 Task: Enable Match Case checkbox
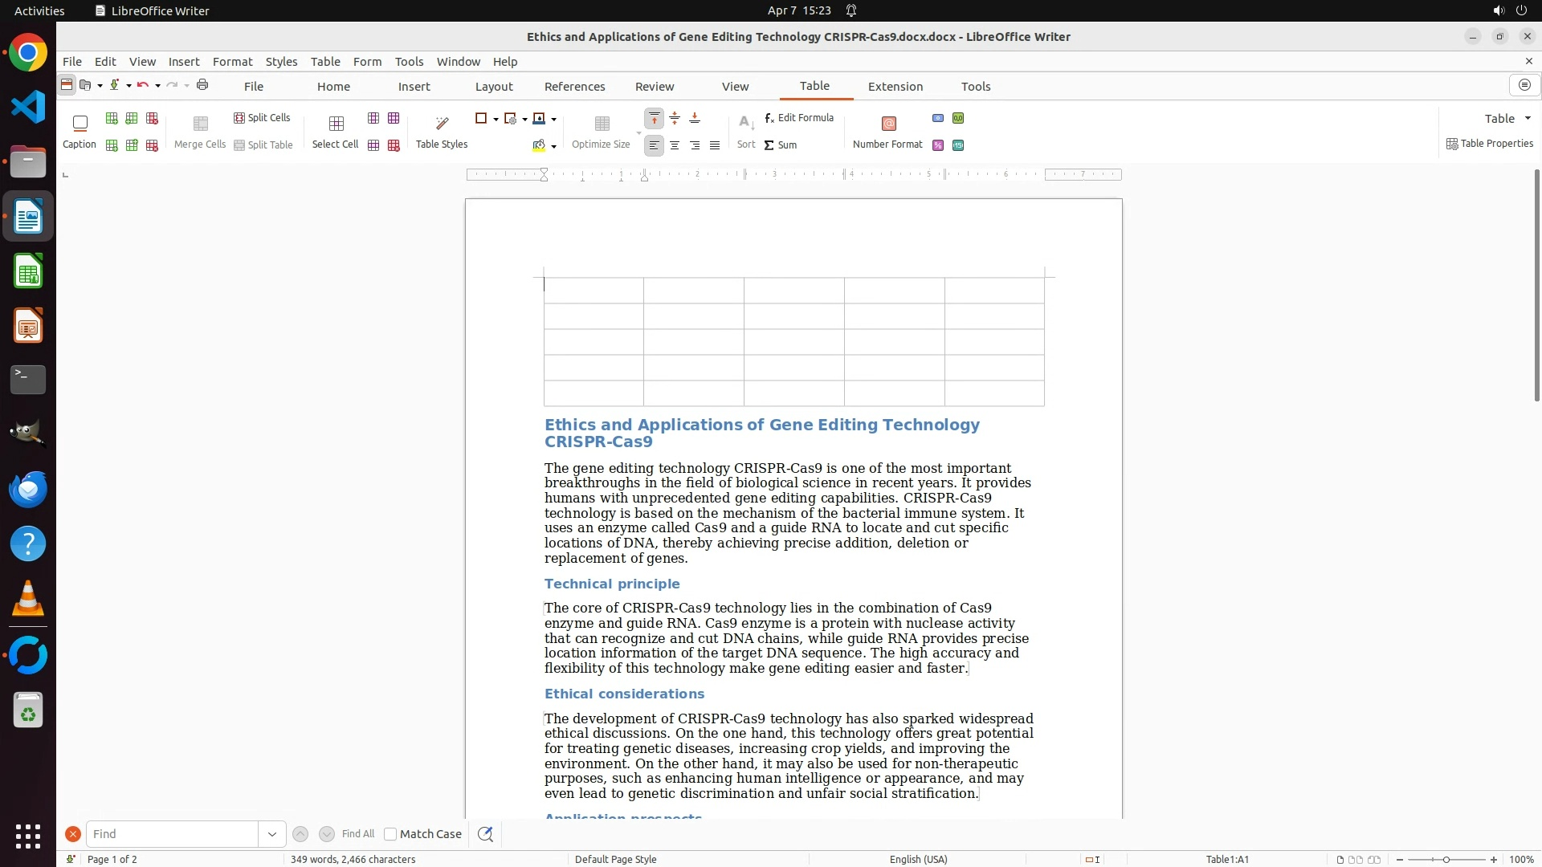(390, 834)
